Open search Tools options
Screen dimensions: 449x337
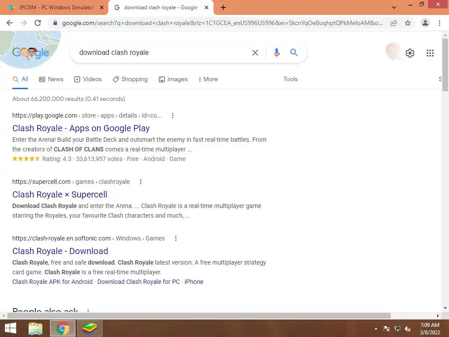tap(290, 79)
